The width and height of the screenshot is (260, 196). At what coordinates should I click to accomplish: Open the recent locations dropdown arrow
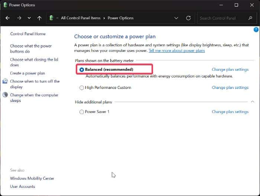coord(29,18)
